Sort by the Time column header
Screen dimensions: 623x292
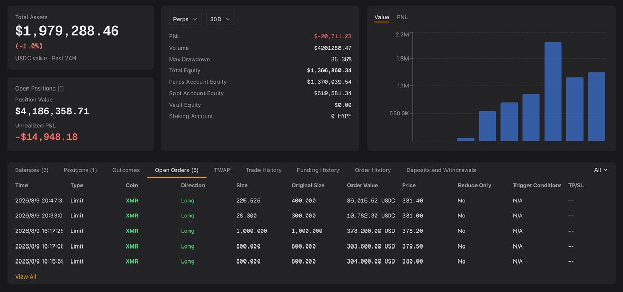coord(22,185)
